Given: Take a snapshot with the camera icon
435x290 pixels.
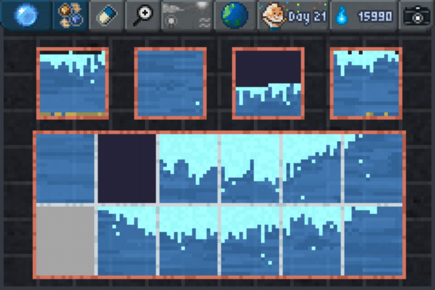Looking at the screenshot, I should [417, 16].
